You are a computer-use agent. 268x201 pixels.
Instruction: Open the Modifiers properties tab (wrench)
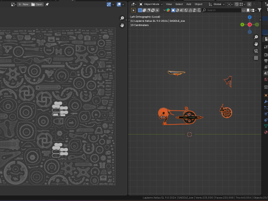pyautogui.click(x=266, y=102)
